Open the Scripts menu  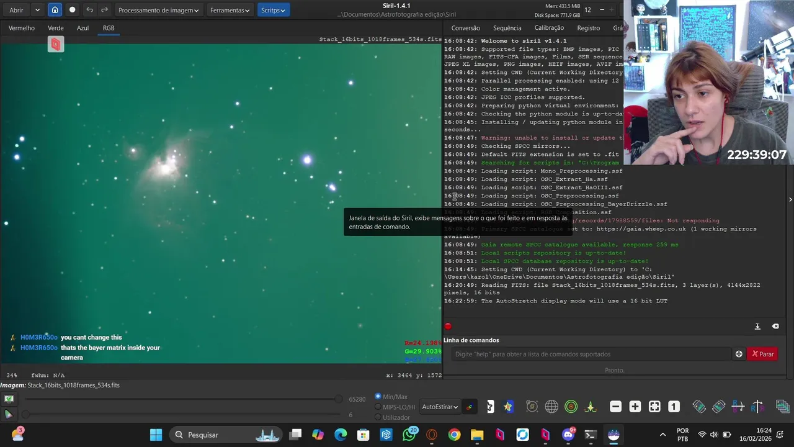(x=273, y=10)
